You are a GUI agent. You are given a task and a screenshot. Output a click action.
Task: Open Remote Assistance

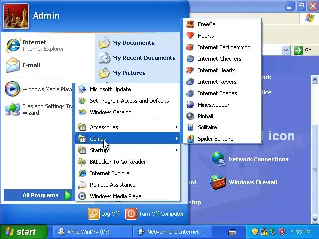(128, 185)
